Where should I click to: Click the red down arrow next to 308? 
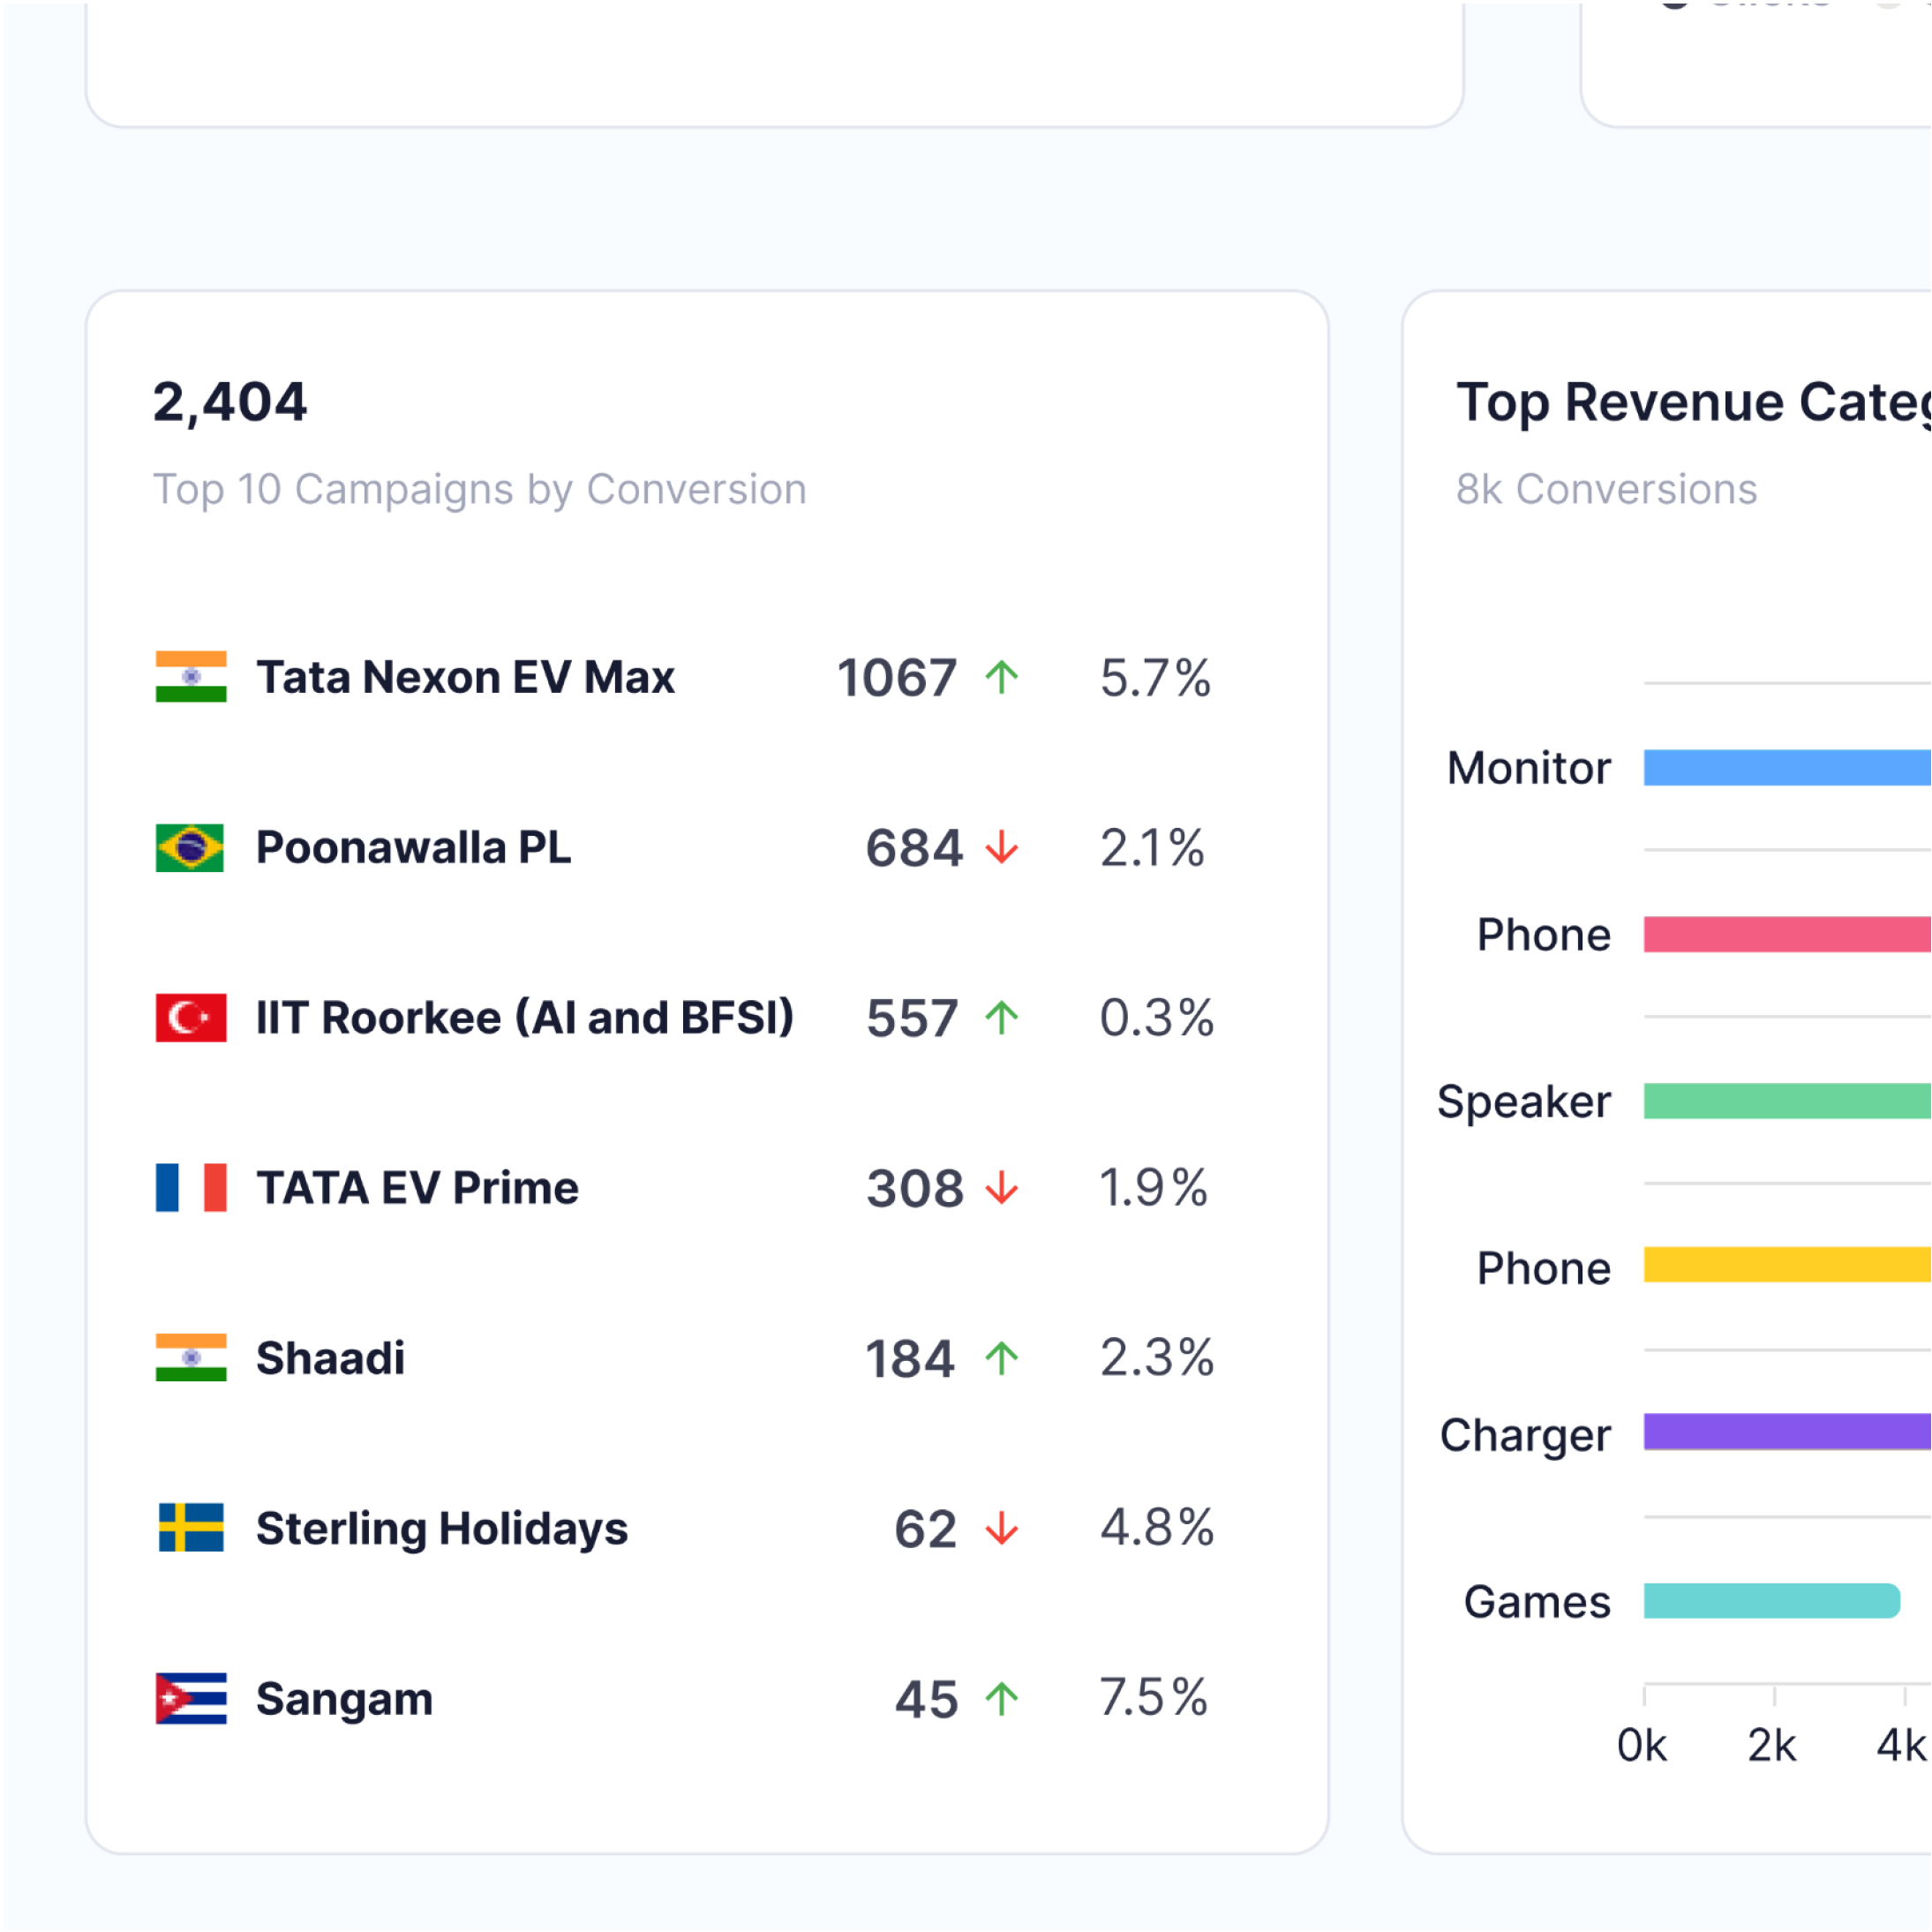click(x=1001, y=1188)
